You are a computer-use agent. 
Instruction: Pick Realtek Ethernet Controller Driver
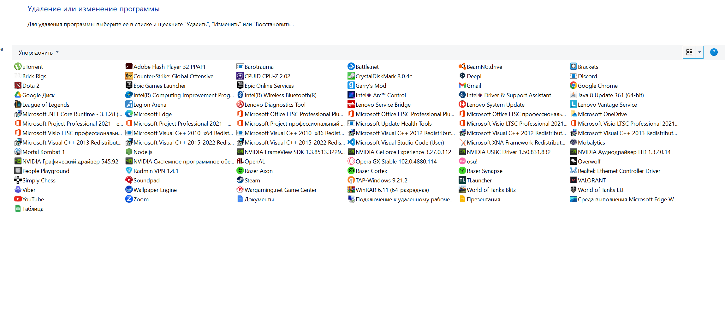[x=615, y=171]
